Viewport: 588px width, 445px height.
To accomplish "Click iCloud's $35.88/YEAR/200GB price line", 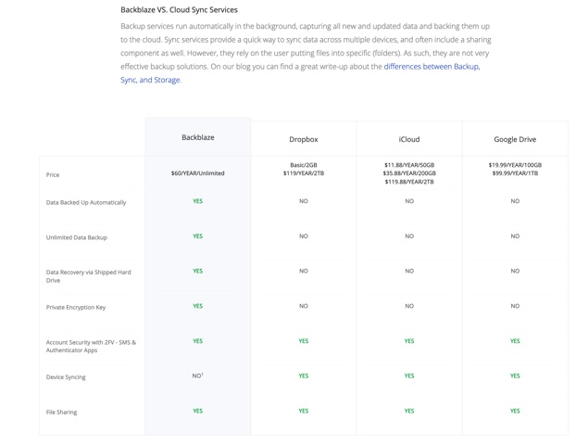I will click(409, 173).
